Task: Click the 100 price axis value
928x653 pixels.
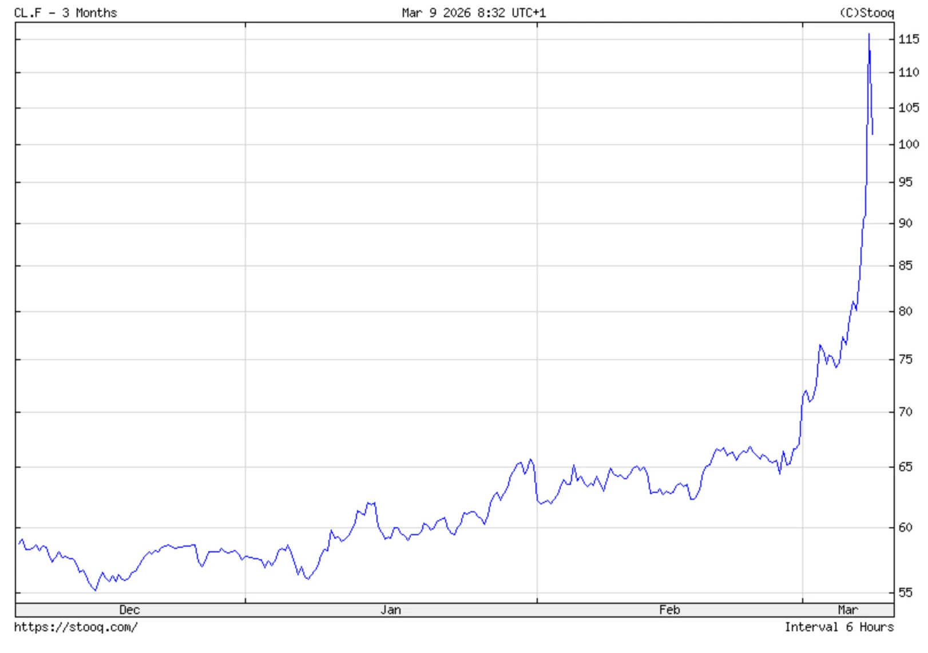Action: coord(909,145)
